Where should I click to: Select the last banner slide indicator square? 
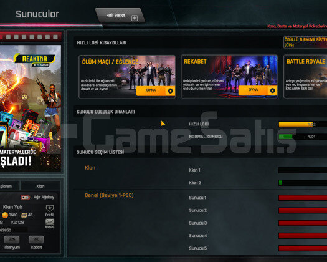tap(55, 37)
